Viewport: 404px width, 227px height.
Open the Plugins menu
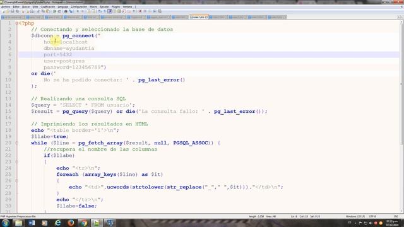coord(116,7)
